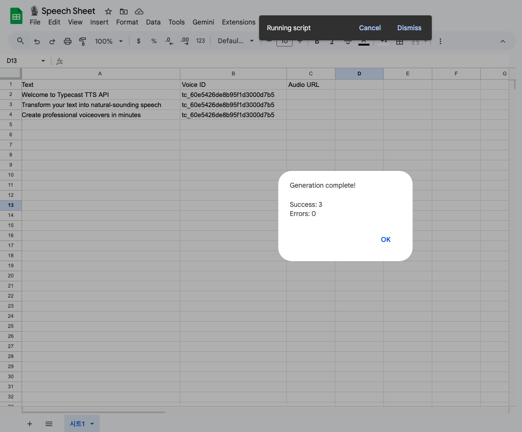The width and height of the screenshot is (522, 432).
Task: Open the Extensions menu
Action: [x=238, y=22]
